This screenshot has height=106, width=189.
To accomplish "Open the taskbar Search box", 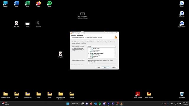I will tap(75, 104).
